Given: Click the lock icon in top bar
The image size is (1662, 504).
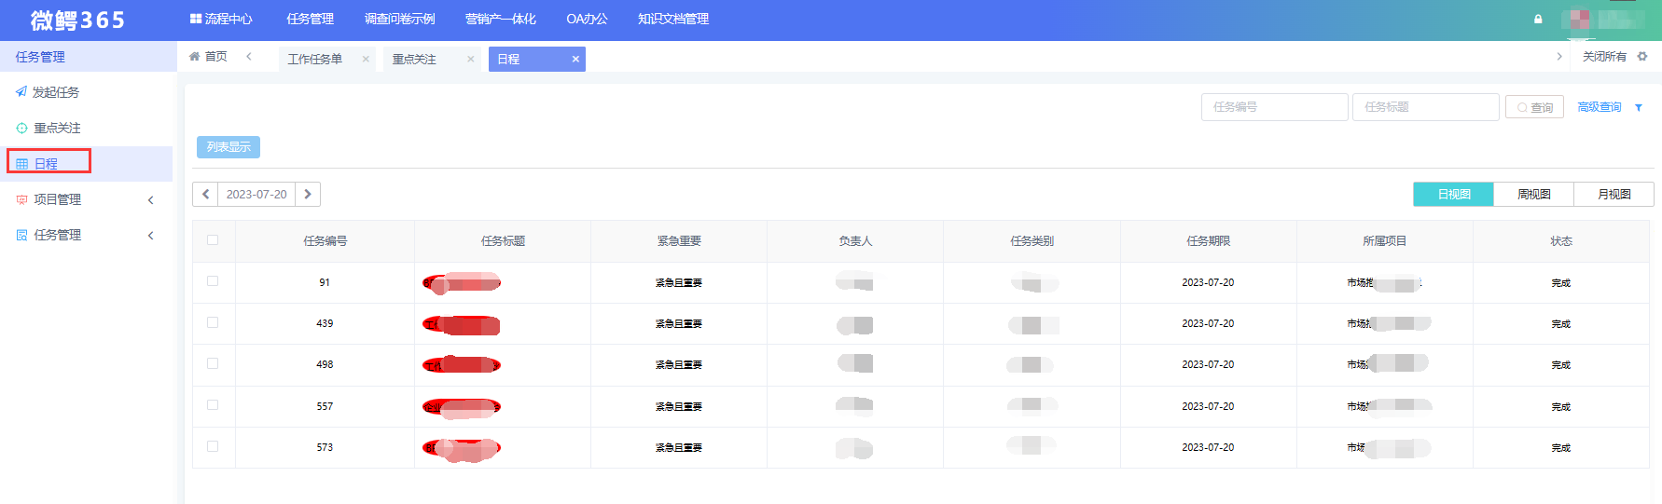Looking at the screenshot, I should click(x=1538, y=20).
